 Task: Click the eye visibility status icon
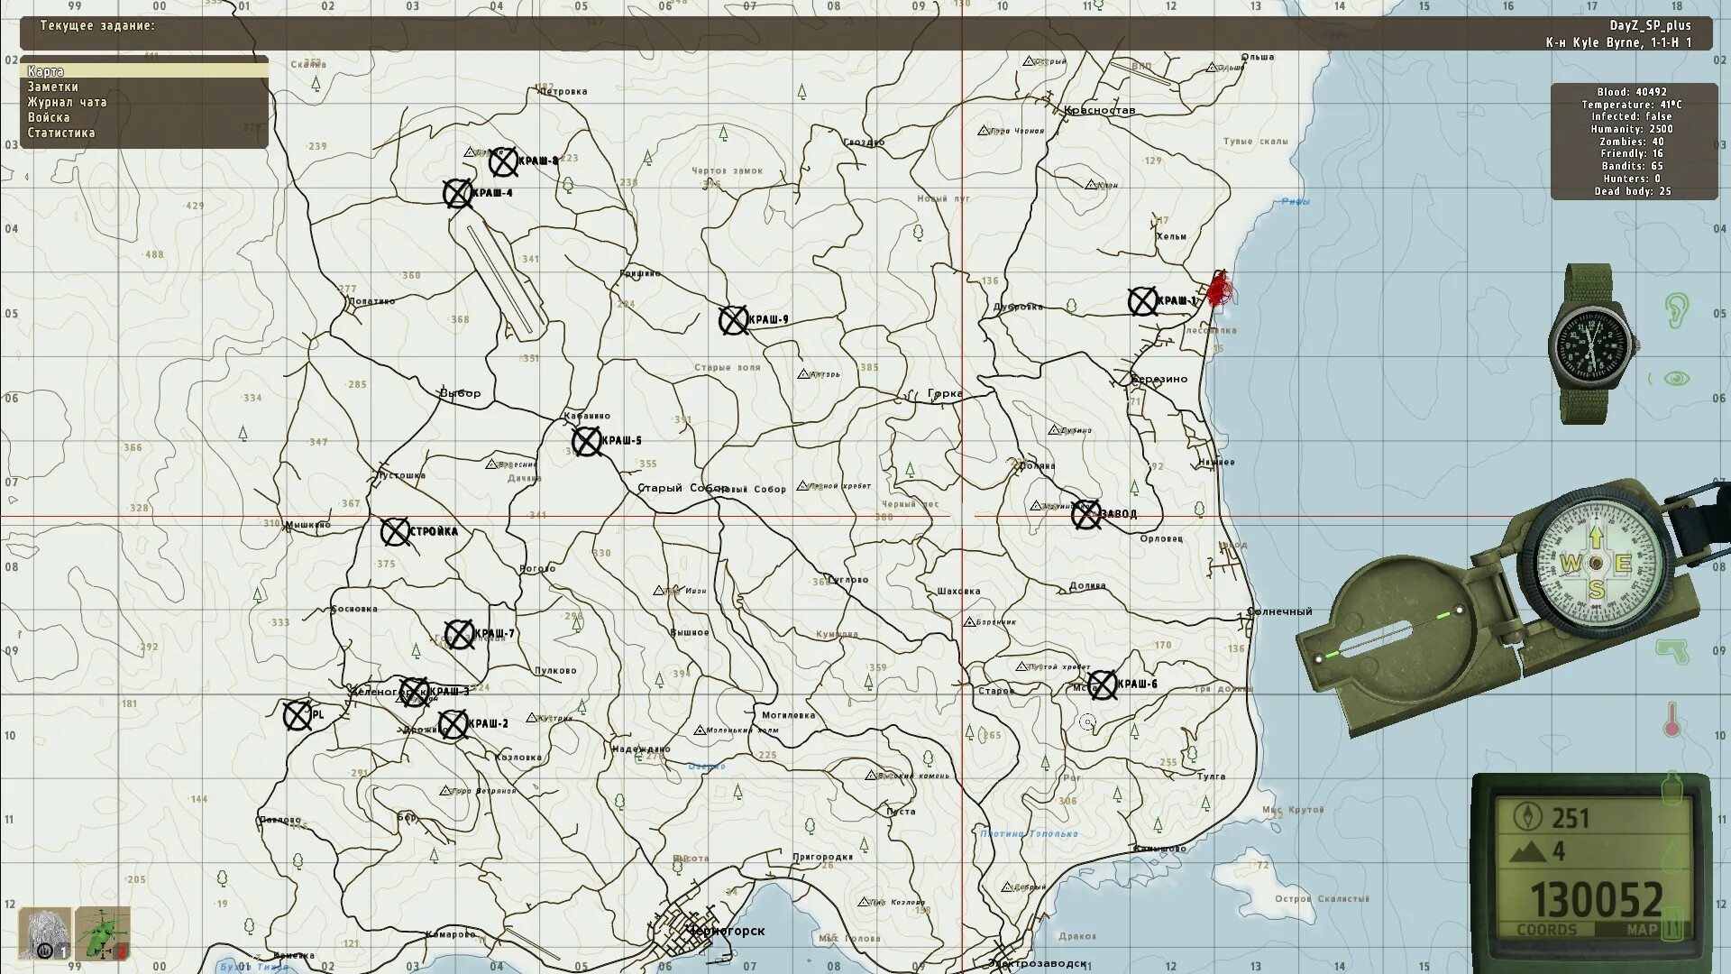(x=1676, y=378)
